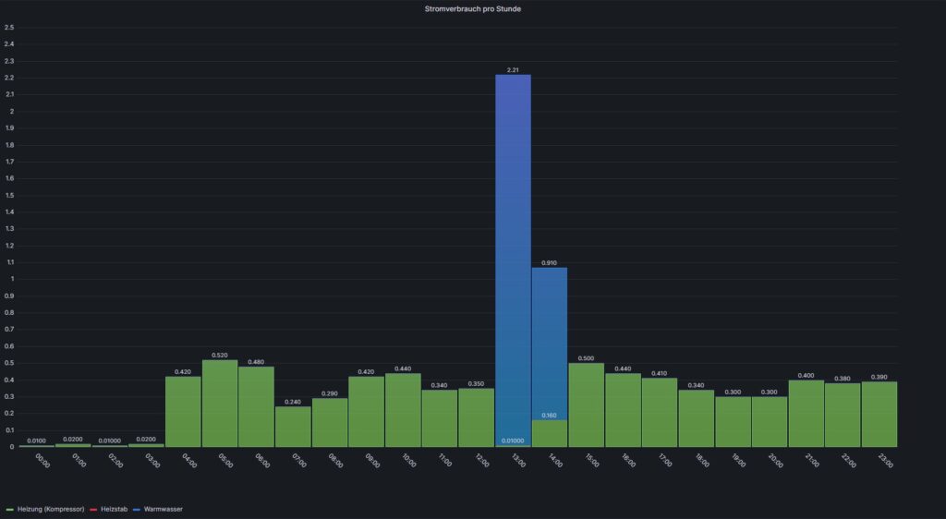Select the green 0.500 bar at 15:00
This screenshot has height=519, width=946.
(x=586, y=404)
